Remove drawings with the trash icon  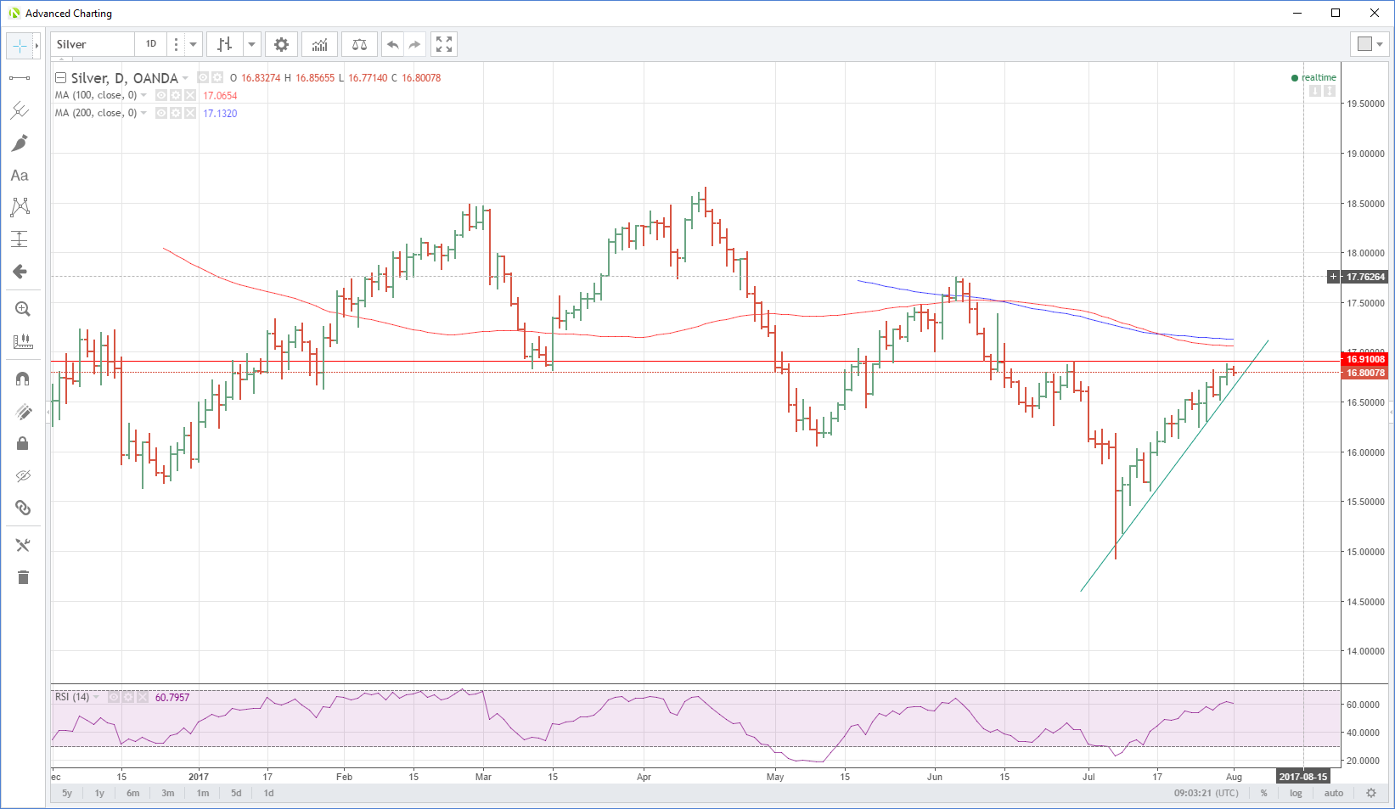tap(23, 577)
